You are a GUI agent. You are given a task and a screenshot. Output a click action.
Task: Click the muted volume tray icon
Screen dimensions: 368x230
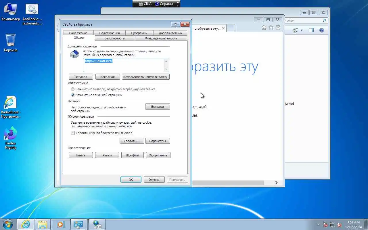click(x=339, y=225)
